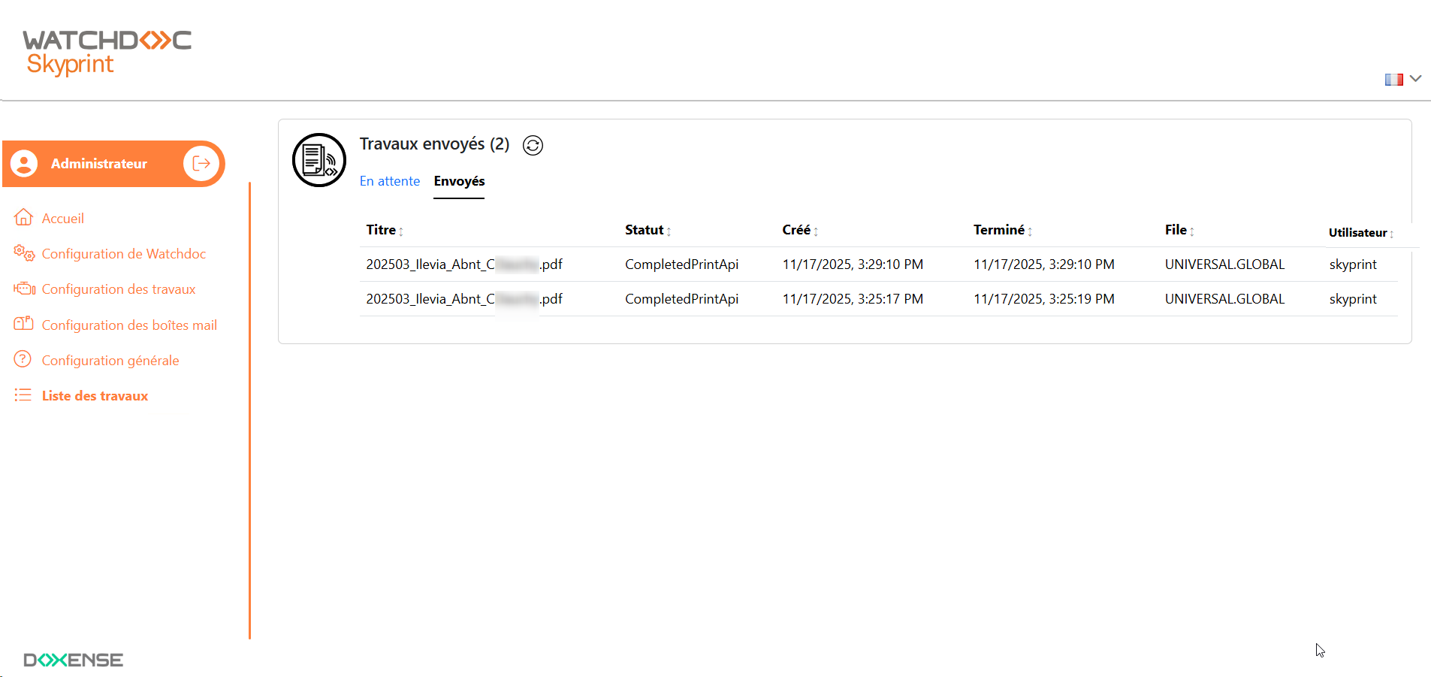This screenshot has width=1431, height=677.
Task: Click the French flag language icon
Action: [1393, 79]
